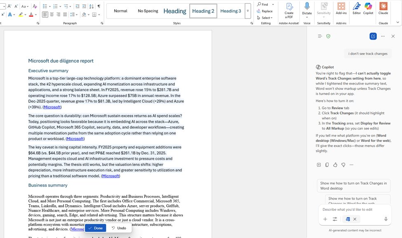This screenshot has height=238, width=402.
Task: Collapse the ribbon with chevron
Action: pos(397,22)
